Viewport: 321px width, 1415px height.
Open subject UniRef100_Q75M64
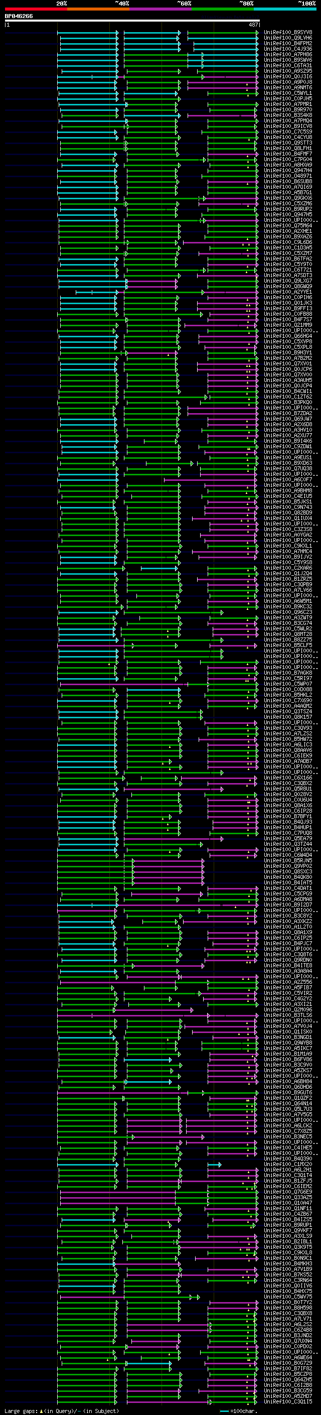click(287, 226)
